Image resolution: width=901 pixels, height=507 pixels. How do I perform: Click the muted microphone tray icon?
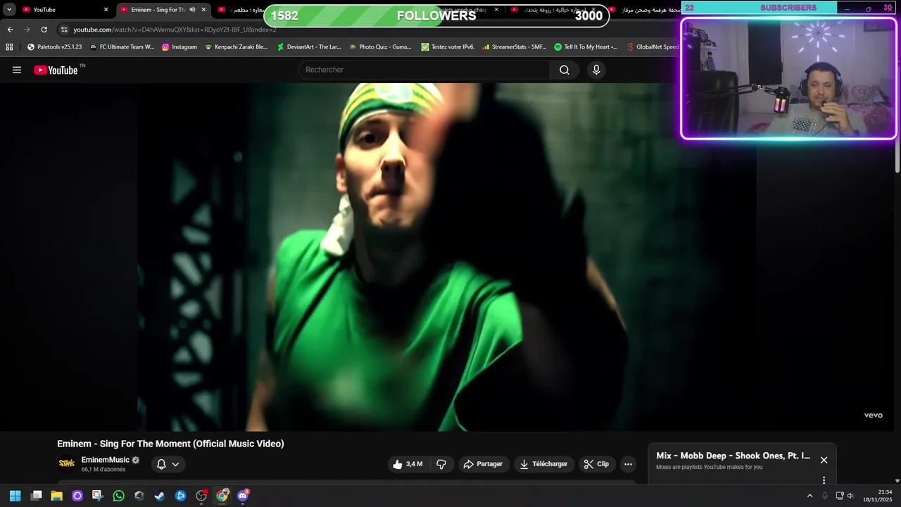825,496
